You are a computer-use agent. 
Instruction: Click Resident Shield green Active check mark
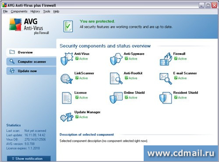tap(176, 97)
